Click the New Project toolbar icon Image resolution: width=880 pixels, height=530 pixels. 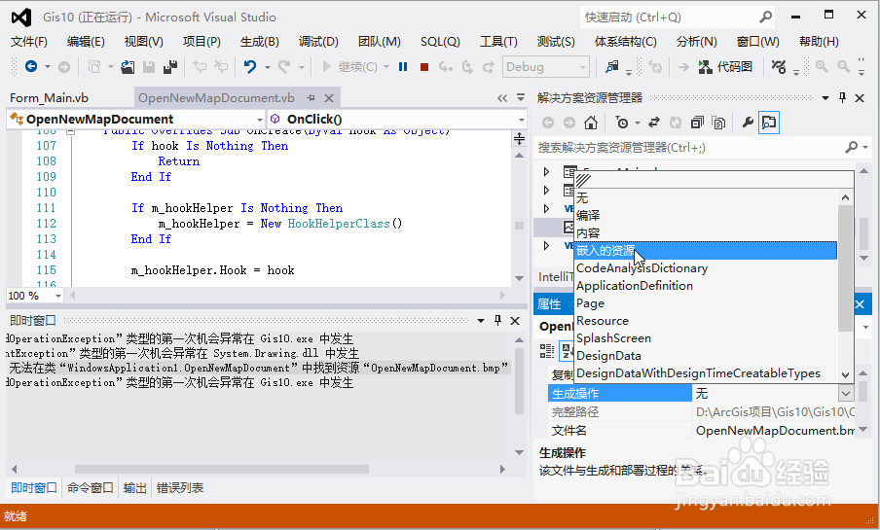click(x=94, y=67)
